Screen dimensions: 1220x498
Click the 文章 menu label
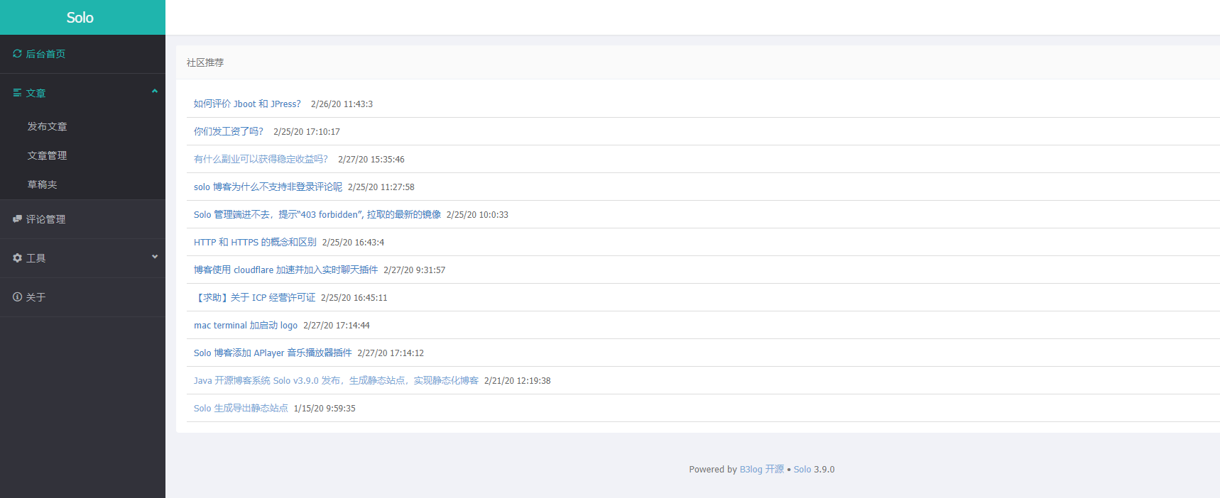[x=36, y=93]
